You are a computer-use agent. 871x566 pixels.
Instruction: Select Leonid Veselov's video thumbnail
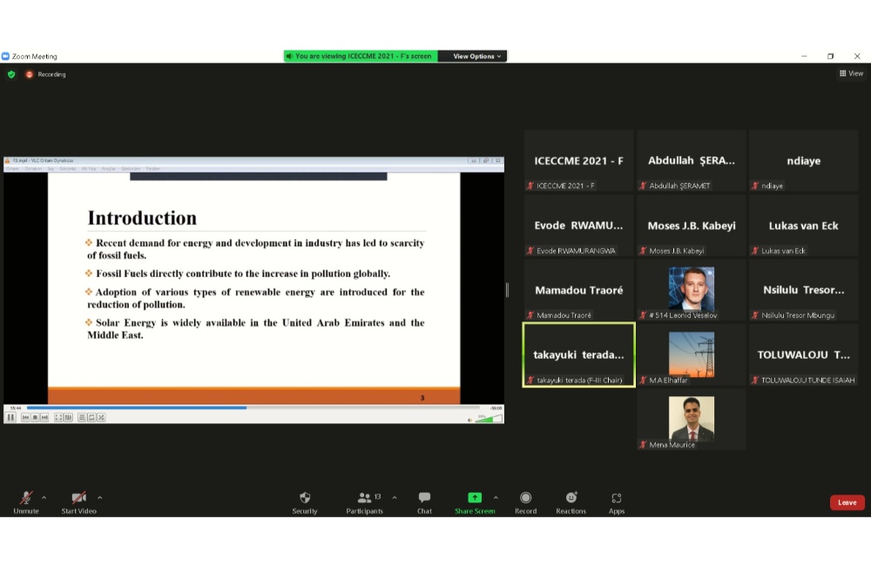click(692, 289)
